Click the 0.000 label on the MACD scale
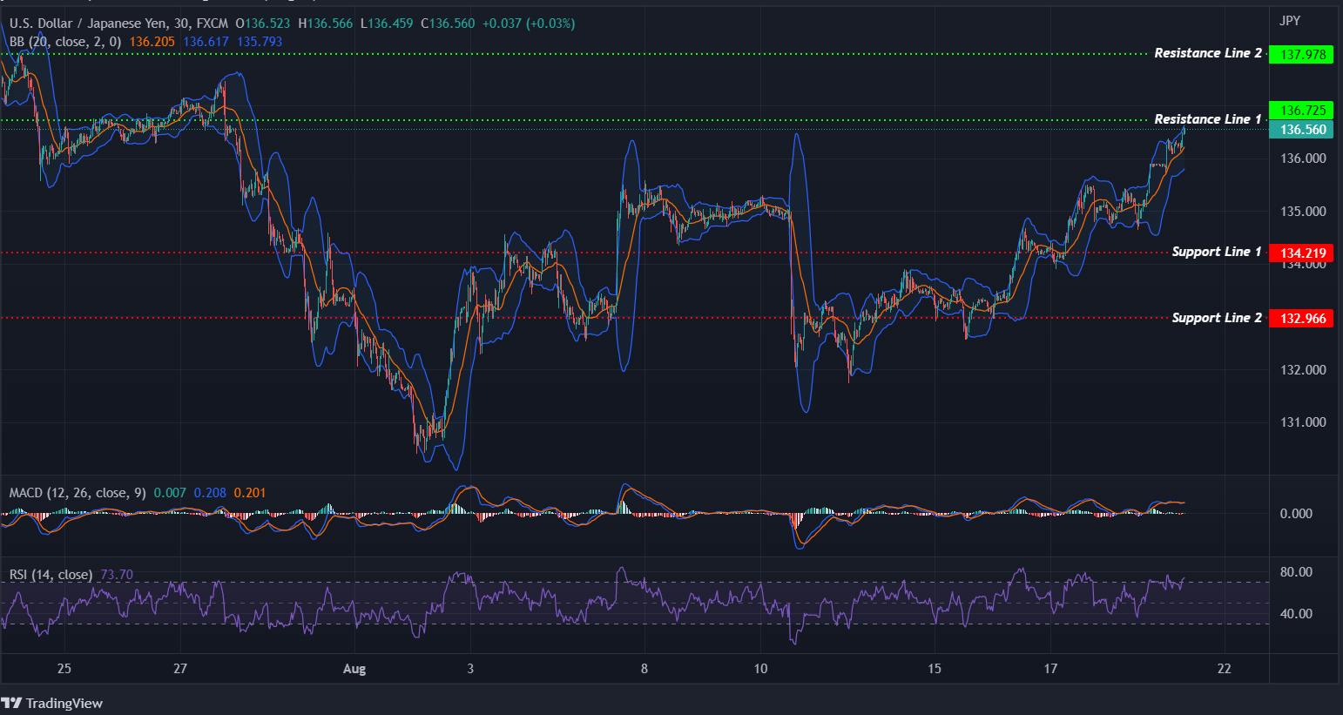The image size is (1343, 715). [1297, 514]
